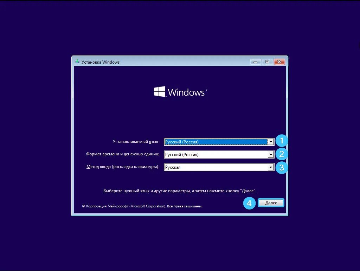Image resolution: width=360 pixels, height=271 pixels.
Task: Click the Устанавливаемый язык label
Action: coord(136,142)
